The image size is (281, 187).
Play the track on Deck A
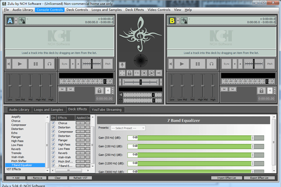tap(20, 64)
